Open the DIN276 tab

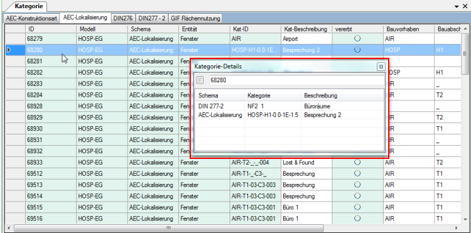pos(123,18)
